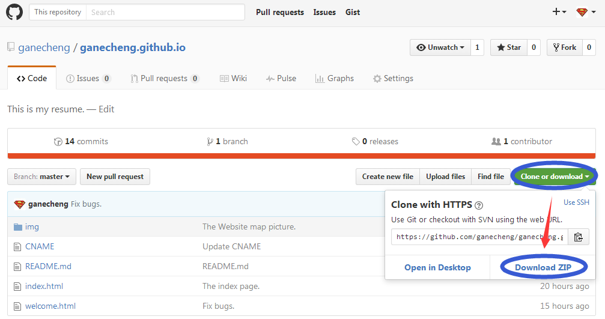The width and height of the screenshot is (605, 319).
Task: Click the ganecheng owner link
Action: click(44, 47)
